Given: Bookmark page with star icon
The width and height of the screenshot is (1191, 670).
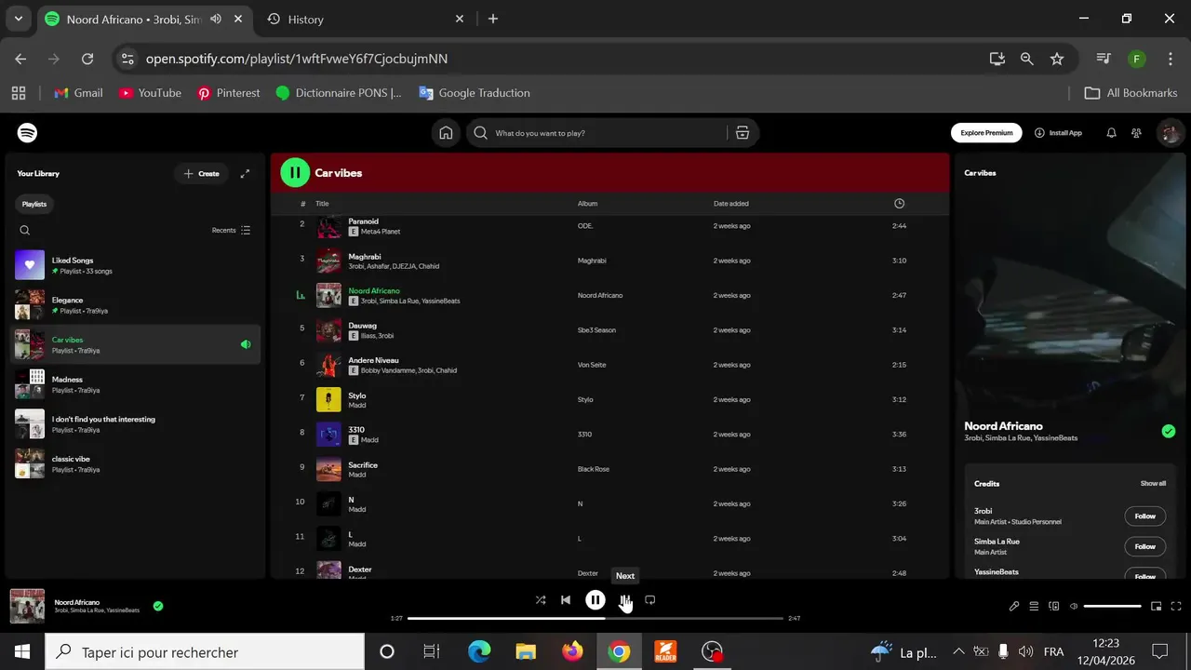Looking at the screenshot, I should pos(1057,59).
